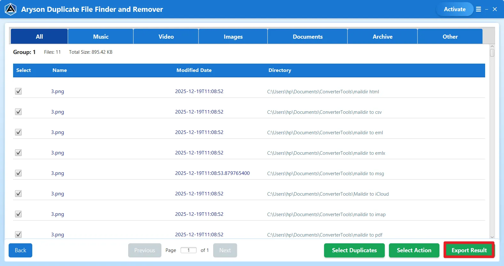Click the Activate button

tap(454, 9)
